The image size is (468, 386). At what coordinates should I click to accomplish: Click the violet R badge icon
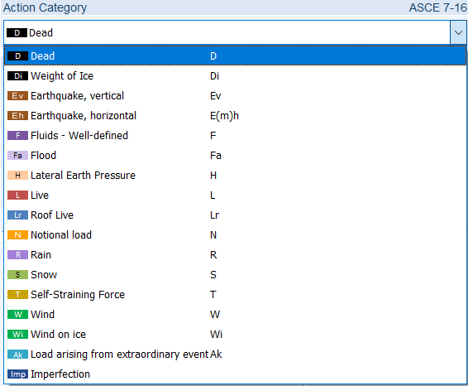pyautogui.click(x=17, y=255)
